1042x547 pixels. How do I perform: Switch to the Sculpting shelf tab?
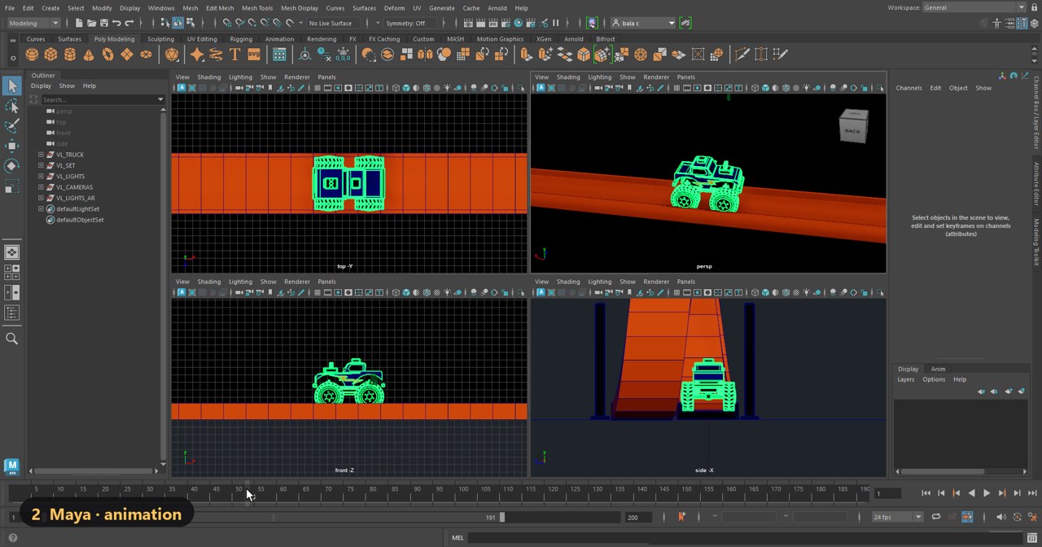(160, 39)
